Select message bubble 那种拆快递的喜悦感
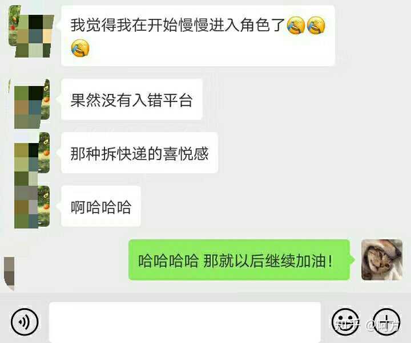Viewport: 411px width, 343px height. (139, 153)
